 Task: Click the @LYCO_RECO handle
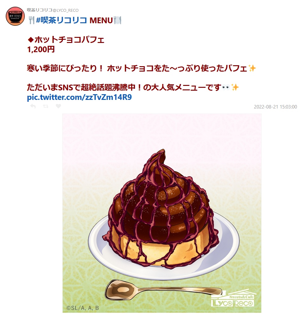click(66, 10)
